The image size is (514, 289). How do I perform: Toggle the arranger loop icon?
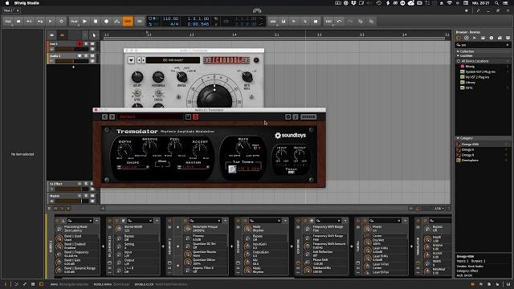226,22
